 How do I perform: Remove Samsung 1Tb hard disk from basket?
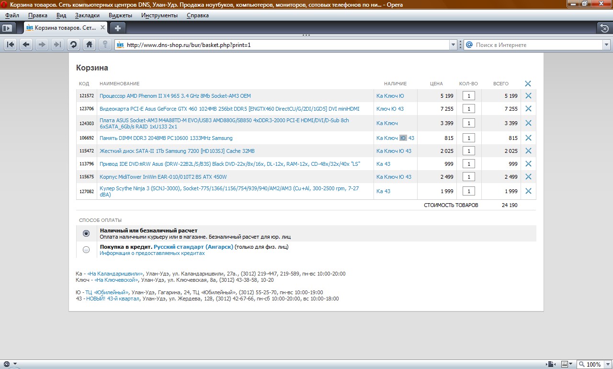coord(528,151)
